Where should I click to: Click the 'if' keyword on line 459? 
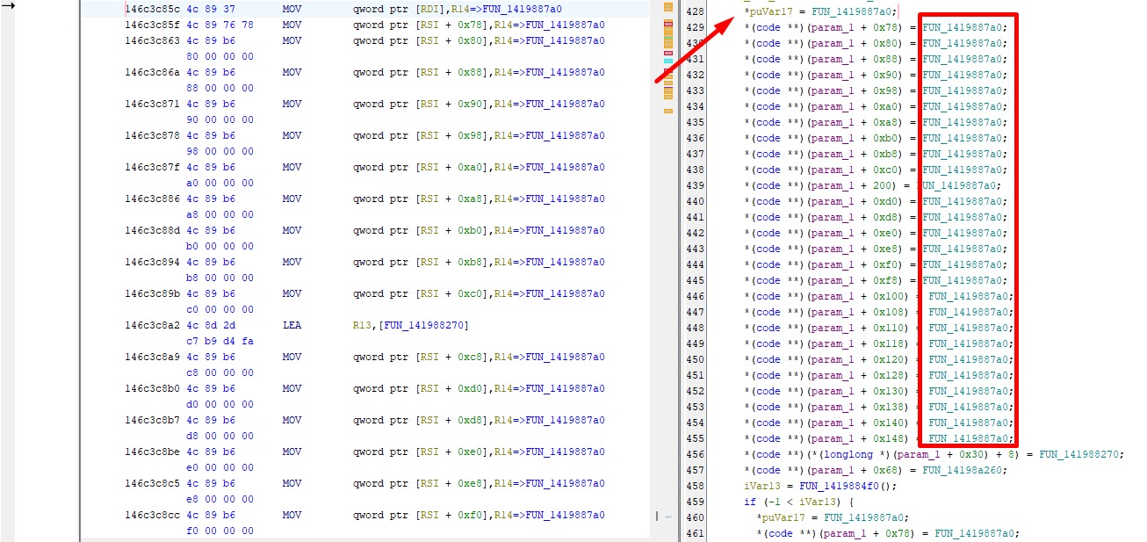coord(749,502)
